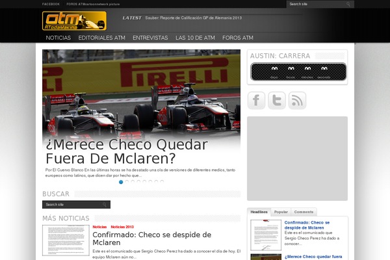Click the red Noticias category tag
Image resolution: width=390 pixels, height=260 pixels.
pos(99,227)
